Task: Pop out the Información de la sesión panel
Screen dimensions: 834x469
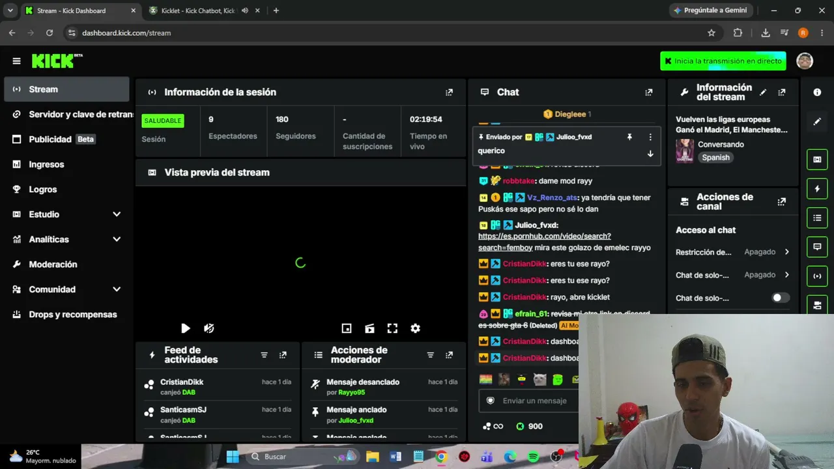Action: [449, 92]
